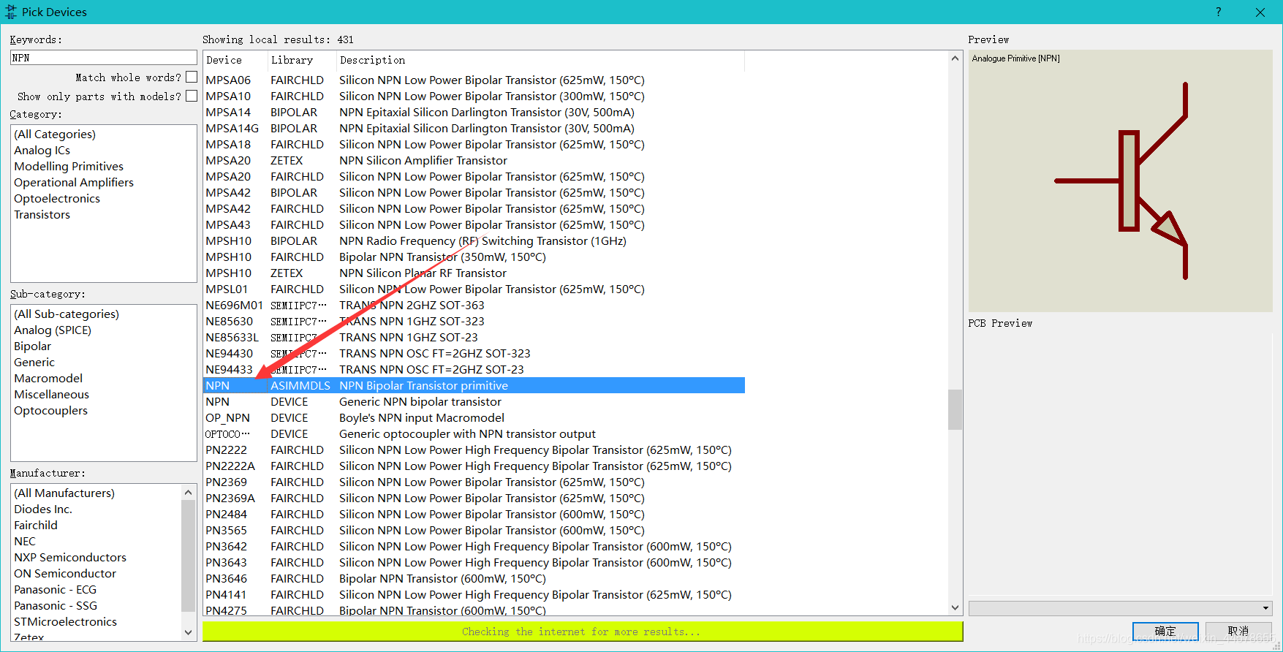
Task: Select the MPSA14G device row
Action: coord(474,128)
